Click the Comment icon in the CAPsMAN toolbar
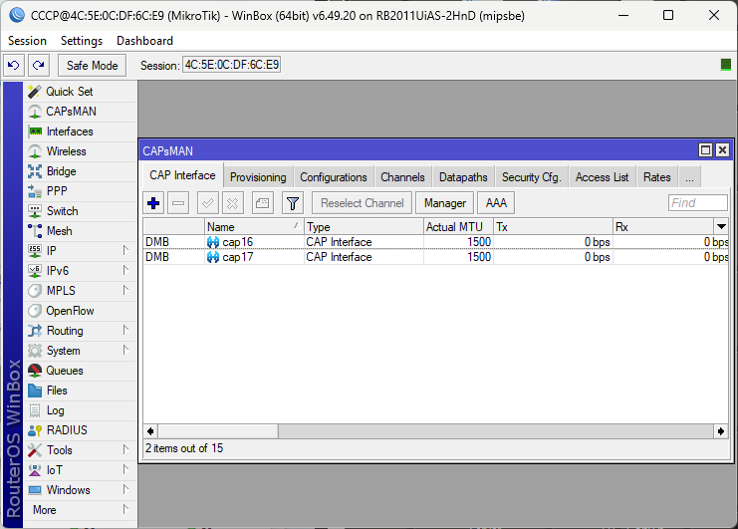 tap(262, 203)
